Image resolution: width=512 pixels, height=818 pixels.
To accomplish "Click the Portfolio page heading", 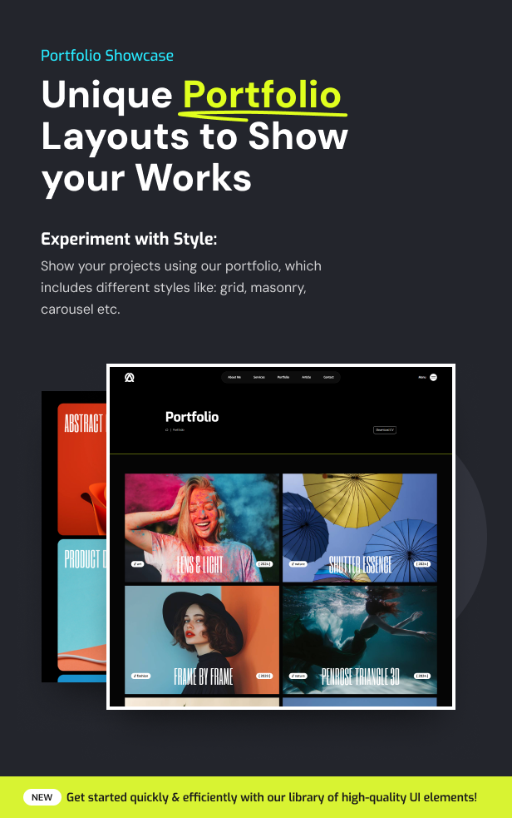I will point(192,417).
